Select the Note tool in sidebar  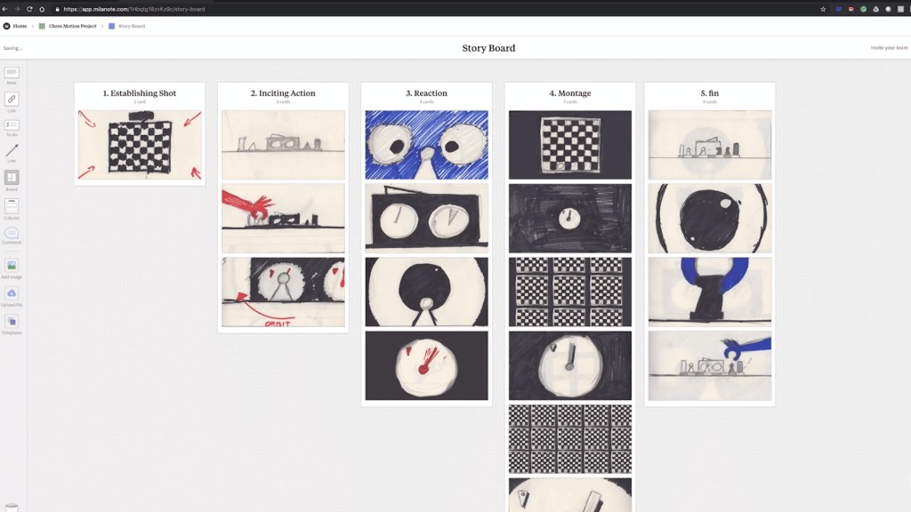point(12,73)
